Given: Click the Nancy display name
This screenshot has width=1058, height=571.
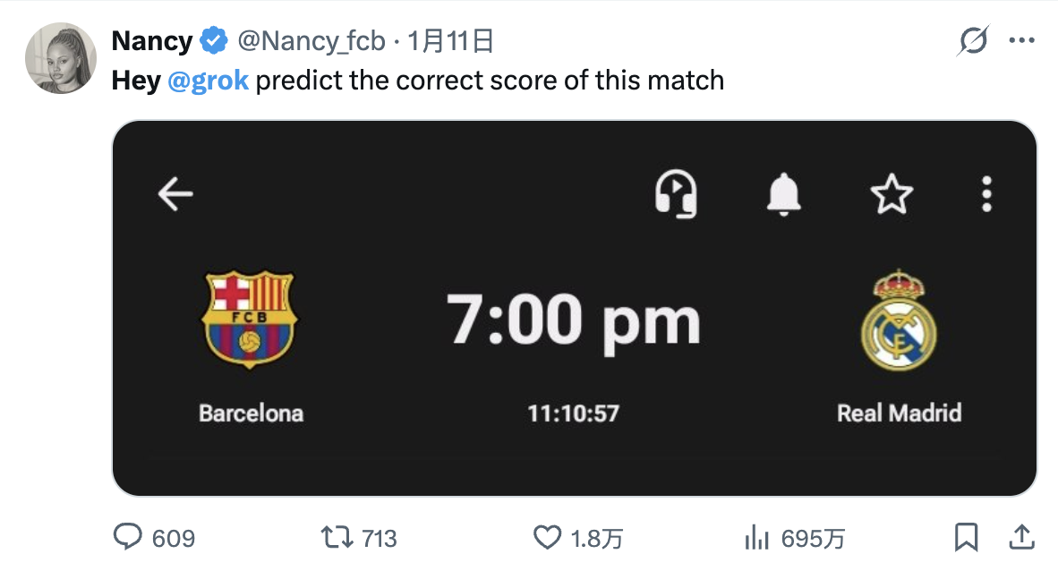Looking at the screenshot, I should click(x=151, y=41).
